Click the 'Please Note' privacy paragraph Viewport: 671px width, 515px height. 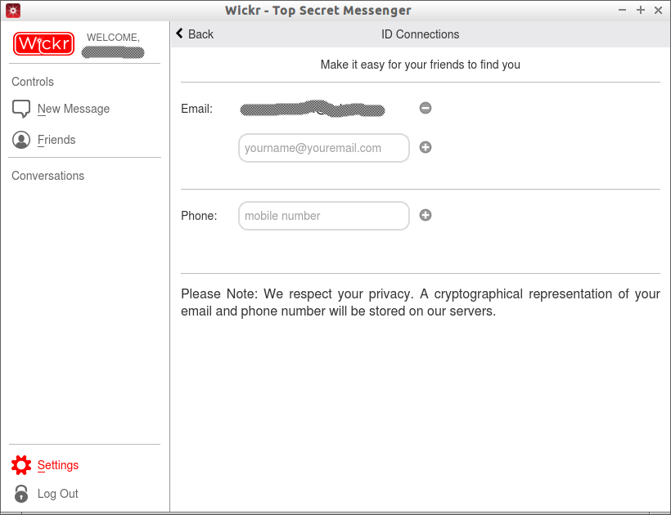pyautogui.click(x=421, y=302)
